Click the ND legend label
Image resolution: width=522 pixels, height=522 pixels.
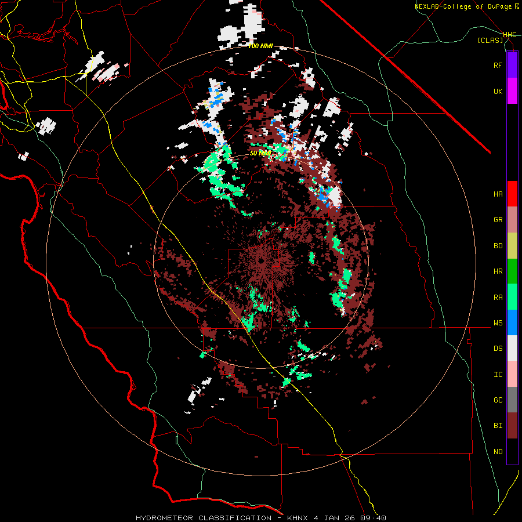click(498, 452)
